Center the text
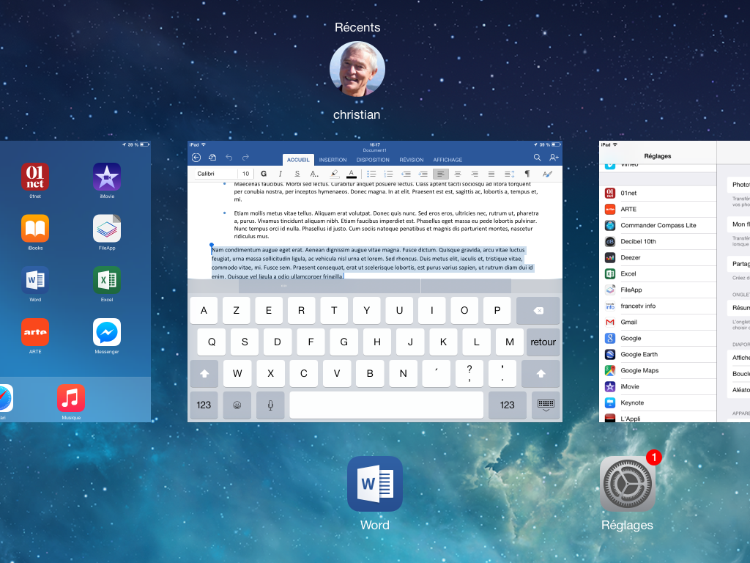The height and width of the screenshot is (563, 750). [458, 174]
